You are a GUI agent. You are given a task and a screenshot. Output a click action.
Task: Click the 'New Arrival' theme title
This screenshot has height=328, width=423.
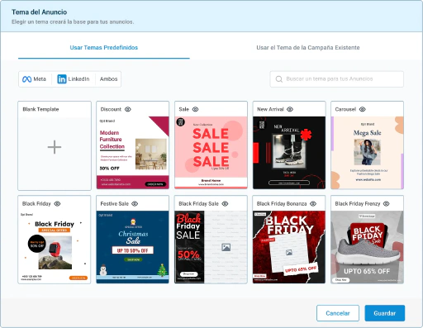[270, 109]
